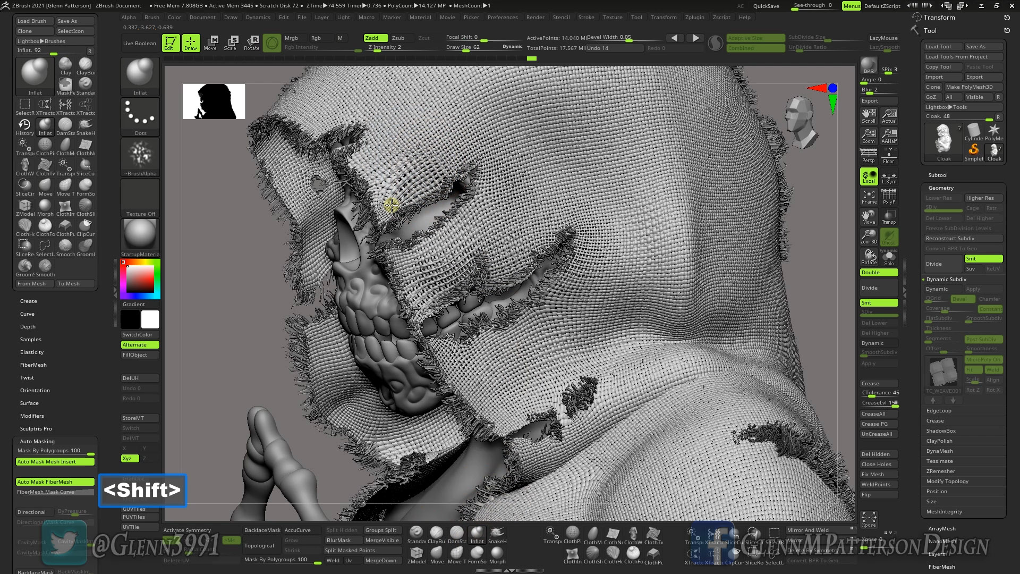
Task: Select the Inflat brush thumbnail
Action: (35, 74)
